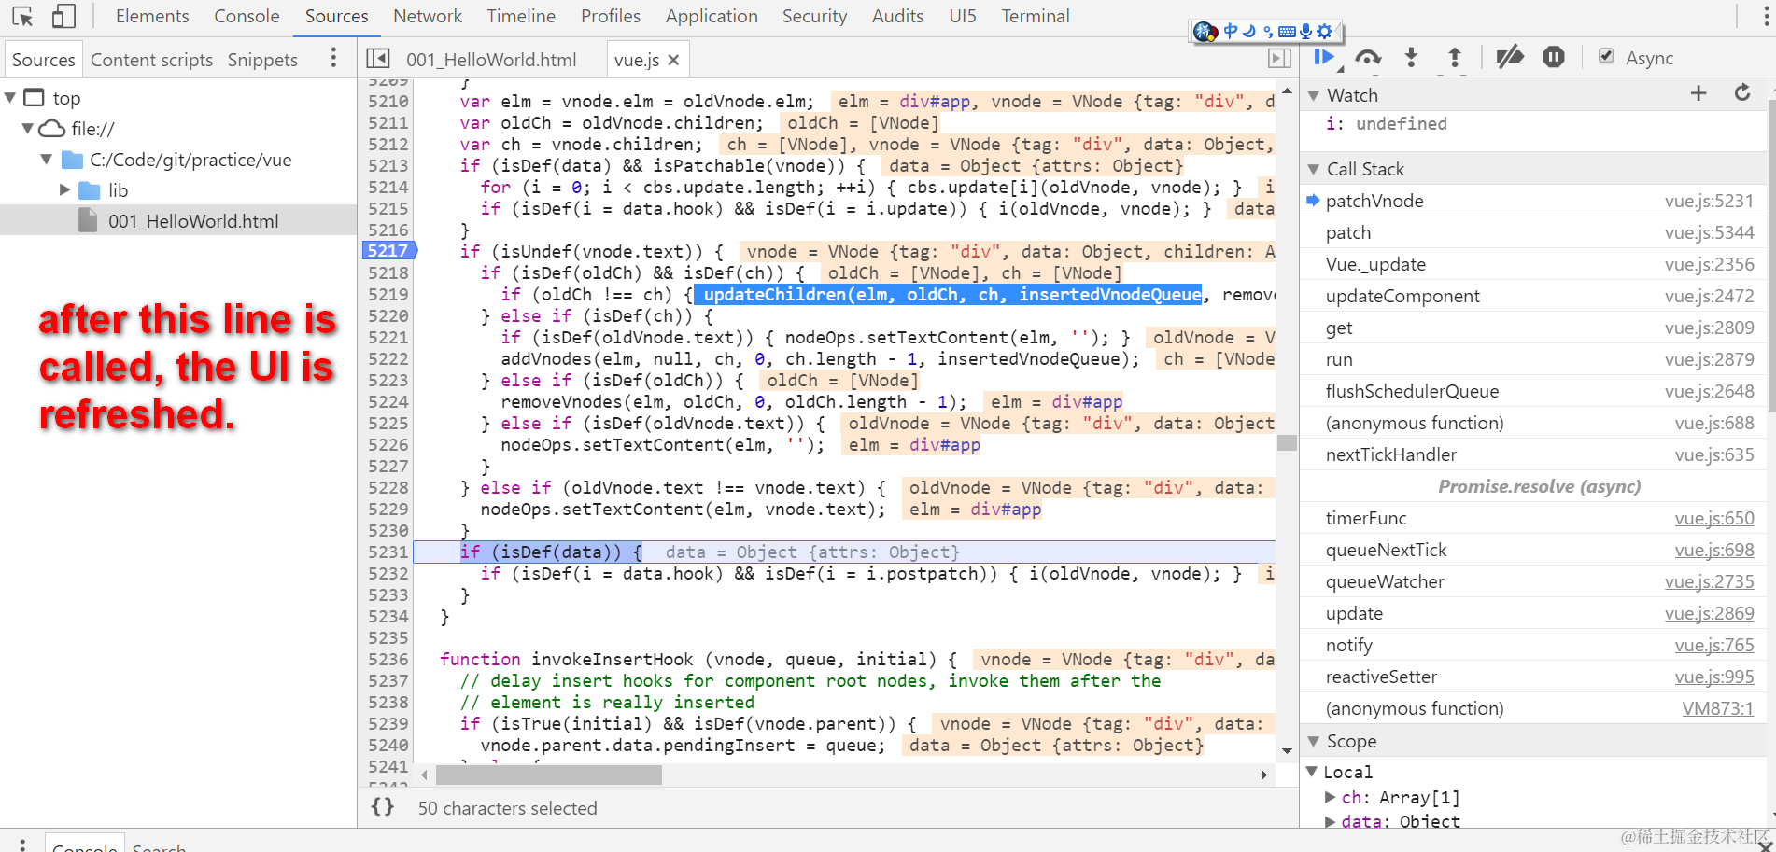Click the editor scroll-right arrow

click(1263, 775)
